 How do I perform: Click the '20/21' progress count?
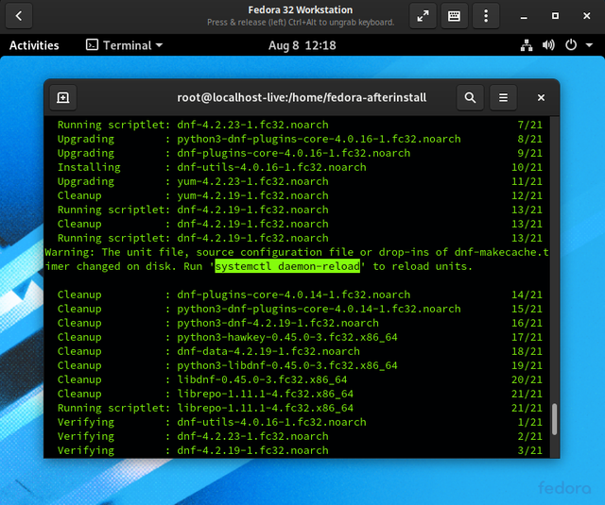pyautogui.click(x=527, y=379)
